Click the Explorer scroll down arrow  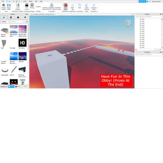click(x=162, y=48)
